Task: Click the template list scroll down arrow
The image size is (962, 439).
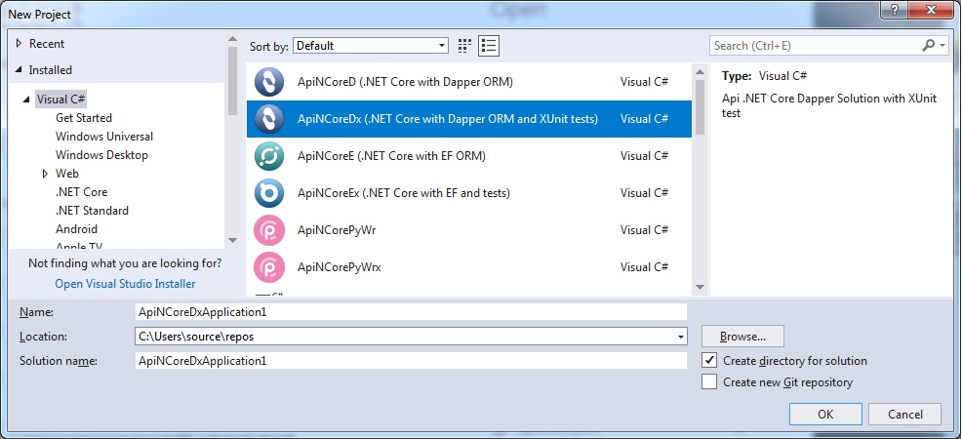Action: [x=700, y=287]
